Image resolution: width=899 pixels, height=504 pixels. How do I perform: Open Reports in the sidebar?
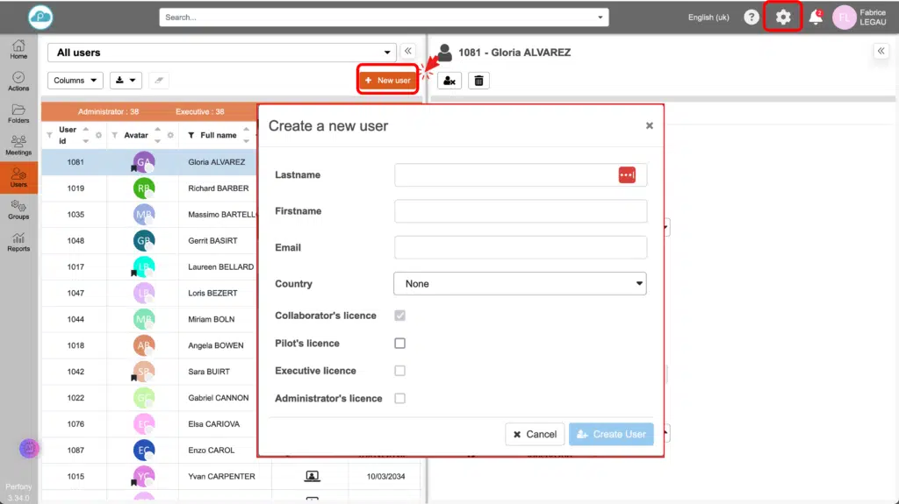[x=18, y=241]
